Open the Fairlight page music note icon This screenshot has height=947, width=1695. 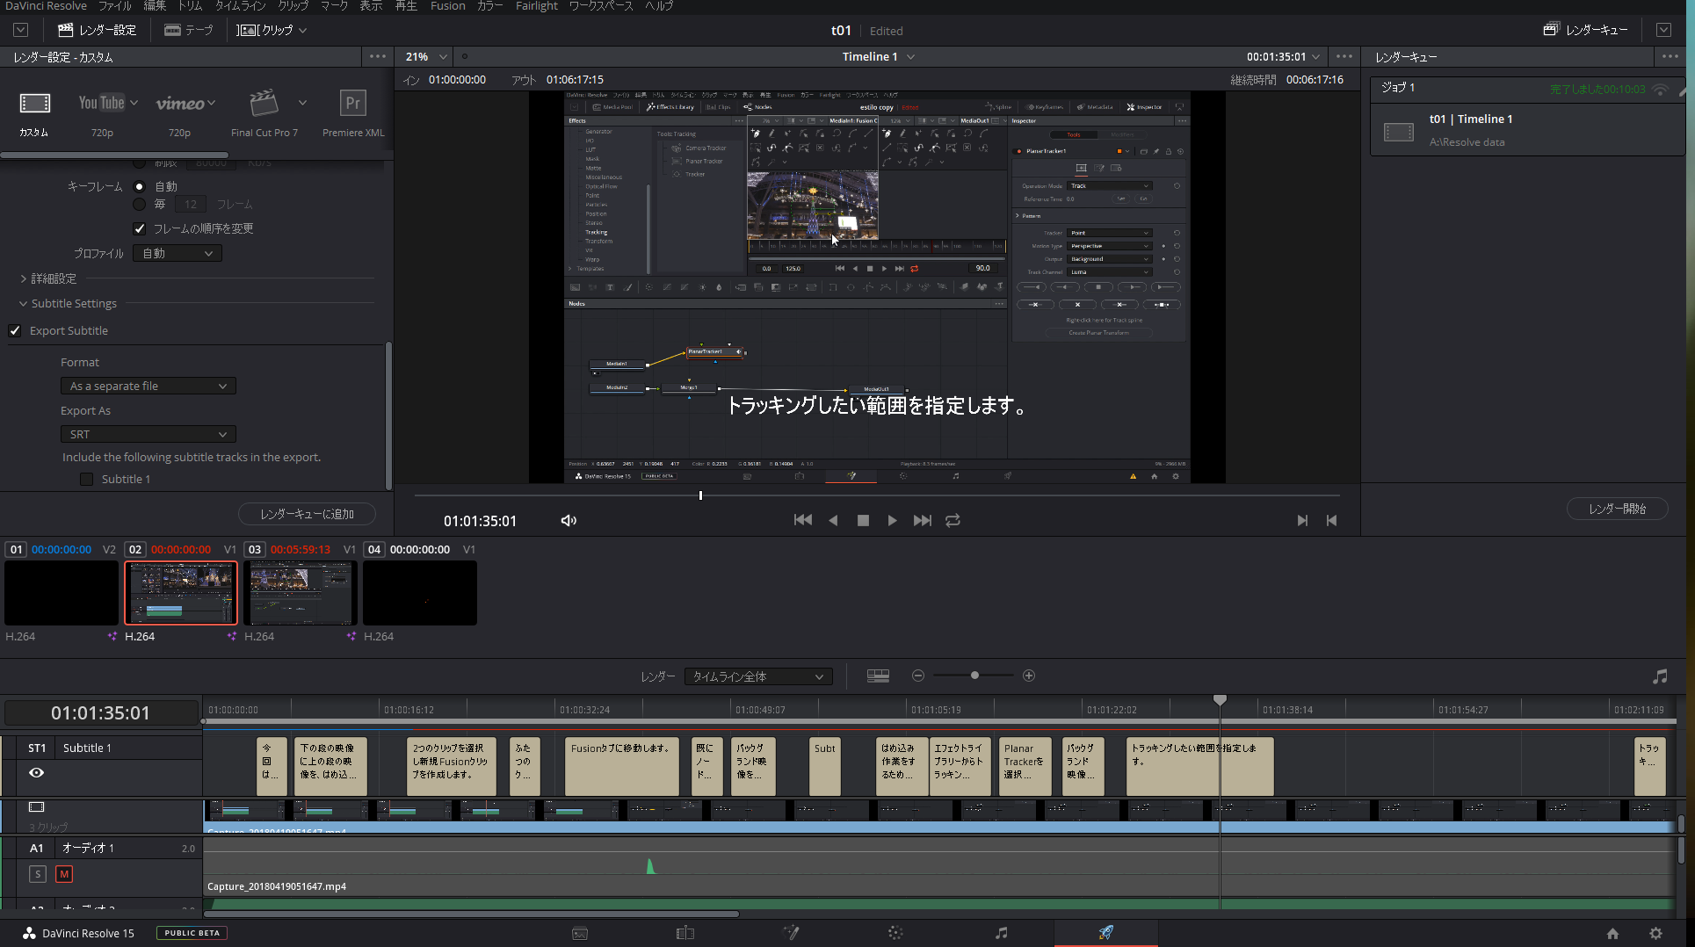click(1001, 933)
